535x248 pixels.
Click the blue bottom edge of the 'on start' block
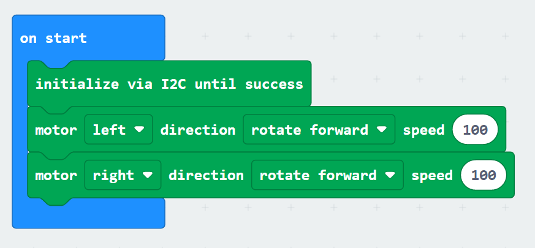tap(88, 217)
